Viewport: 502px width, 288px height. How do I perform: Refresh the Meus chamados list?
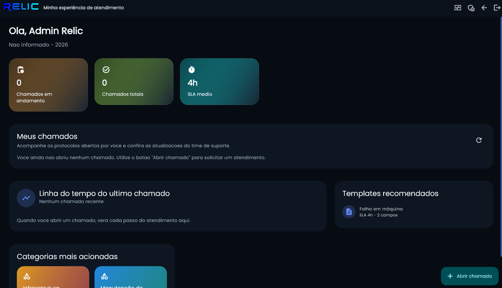click(479, 140)
